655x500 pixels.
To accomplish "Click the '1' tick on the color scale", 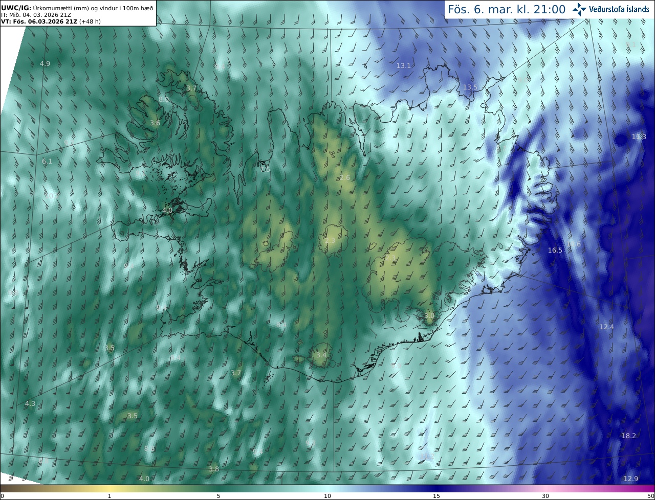I will coord(110,496).
